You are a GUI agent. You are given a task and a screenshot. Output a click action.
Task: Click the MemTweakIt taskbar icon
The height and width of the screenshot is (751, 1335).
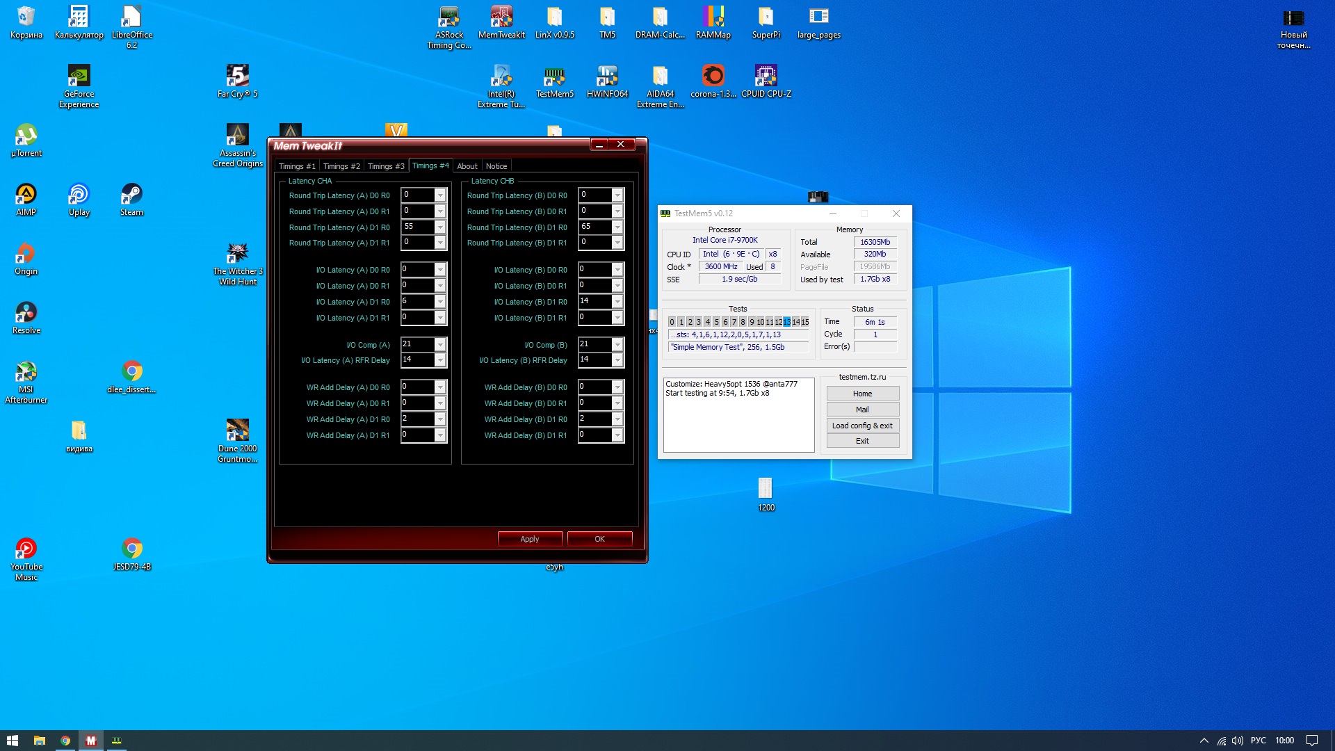(90, 741)
